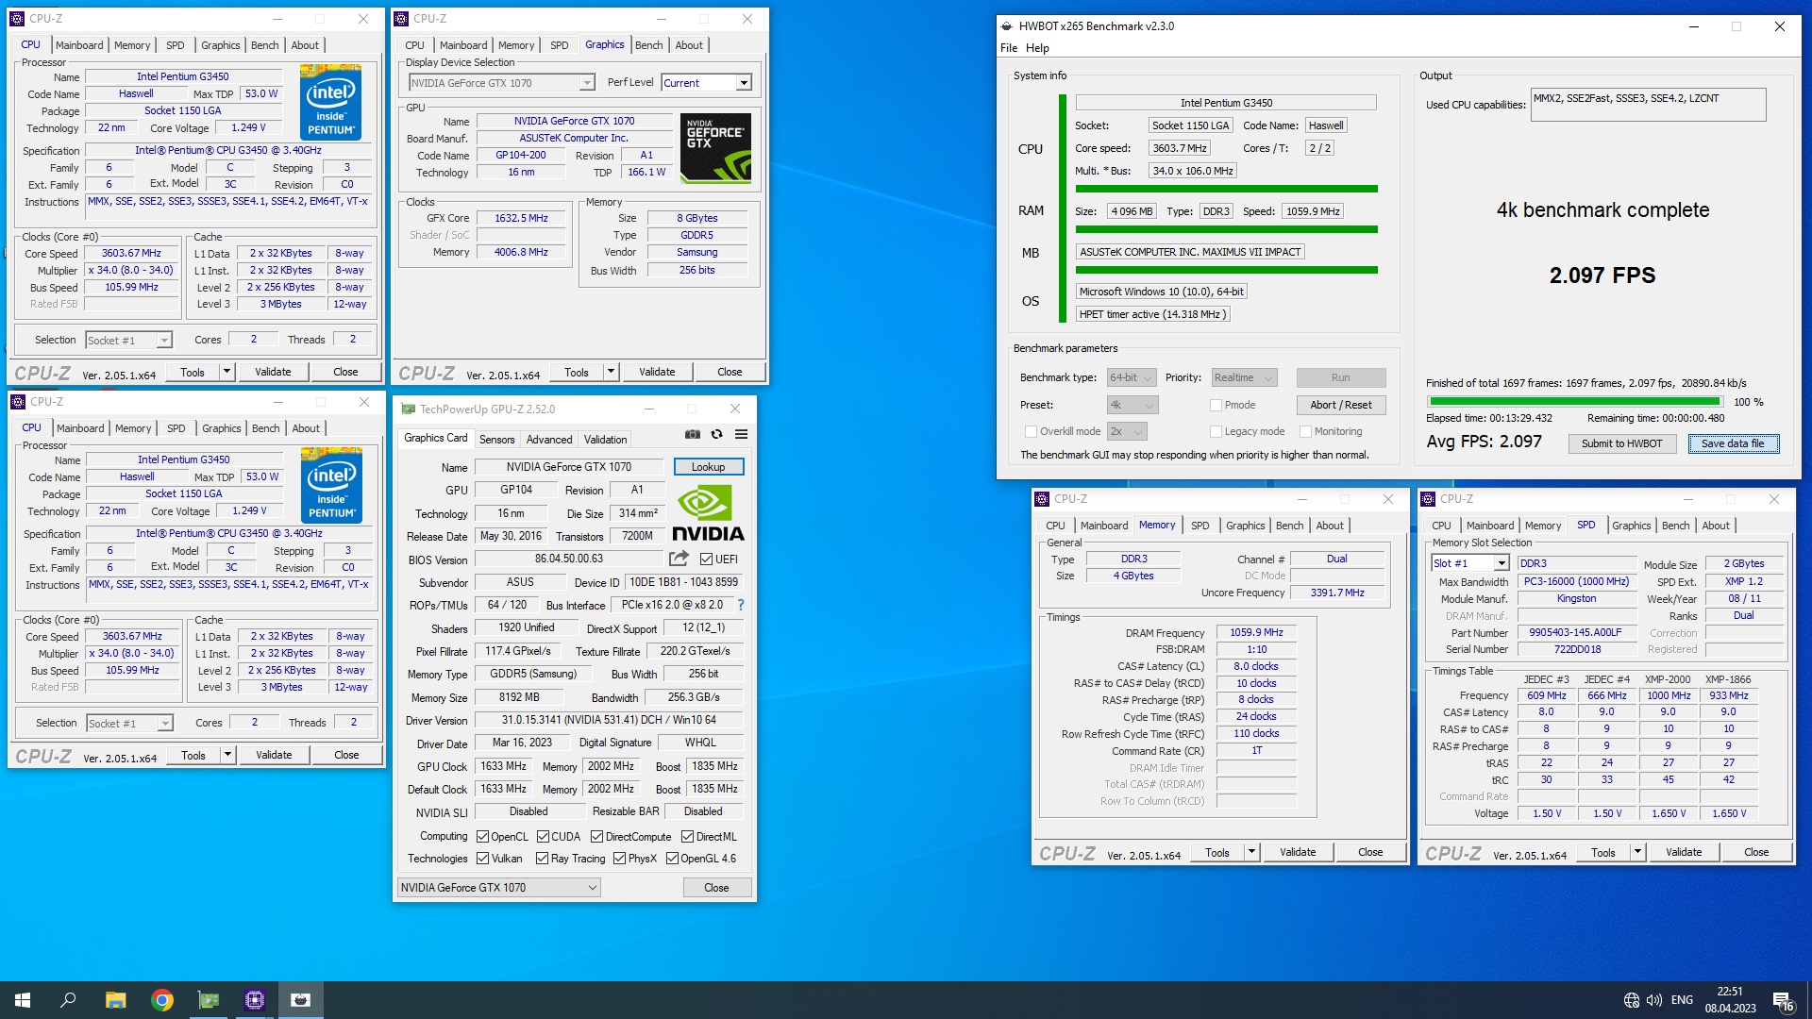
Task: Click Submit to HWBOT button
Action: (1621, 443)
